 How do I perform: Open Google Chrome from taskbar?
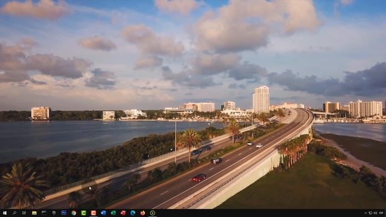click(74, 213)
